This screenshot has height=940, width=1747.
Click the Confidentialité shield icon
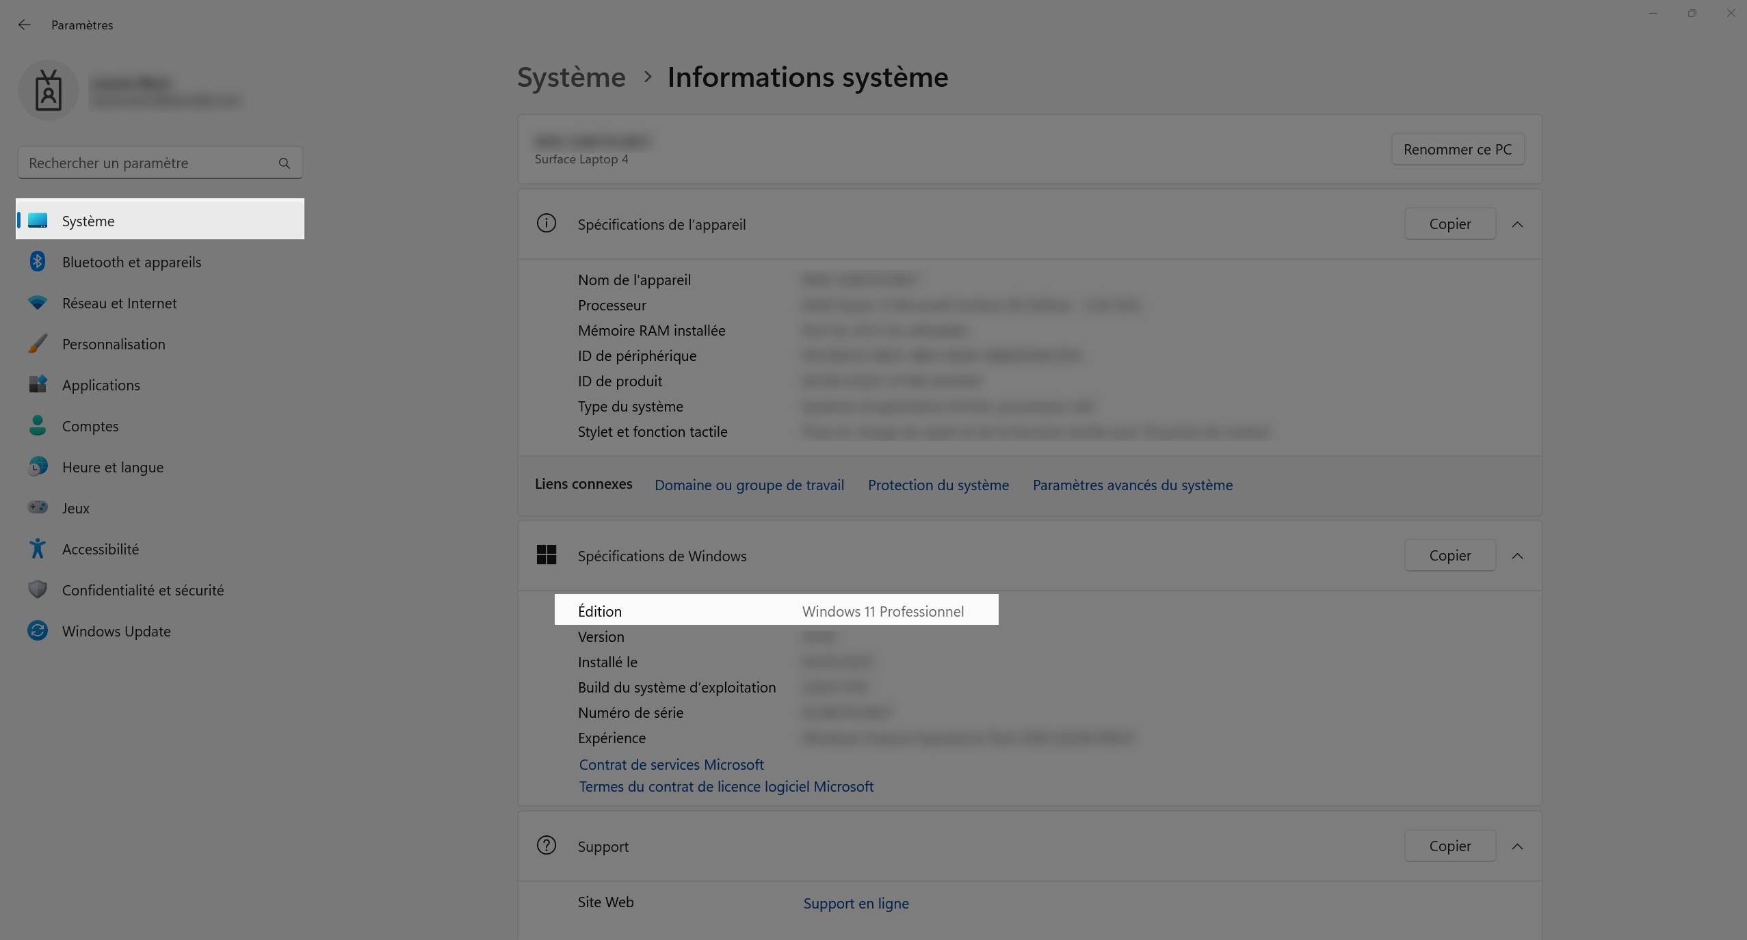pyautogui.click(x=38, y=589)
